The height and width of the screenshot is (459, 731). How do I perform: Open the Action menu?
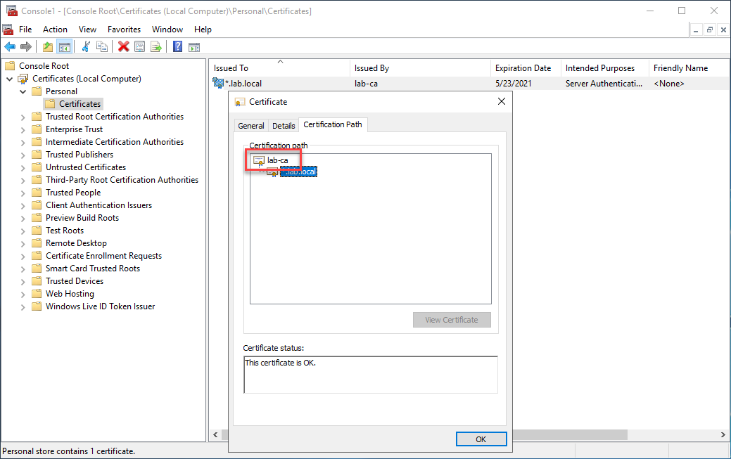coord(55,30)
